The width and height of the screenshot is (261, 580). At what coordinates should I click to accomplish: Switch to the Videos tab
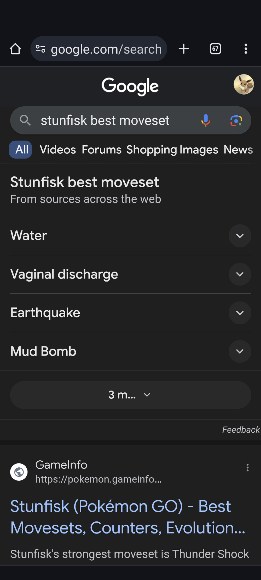[x=58, y=150]
